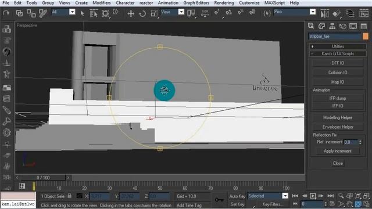The image size is (372, 209).
Task: Open Named Selection Sets editor icon
Action: coord(267,13)
